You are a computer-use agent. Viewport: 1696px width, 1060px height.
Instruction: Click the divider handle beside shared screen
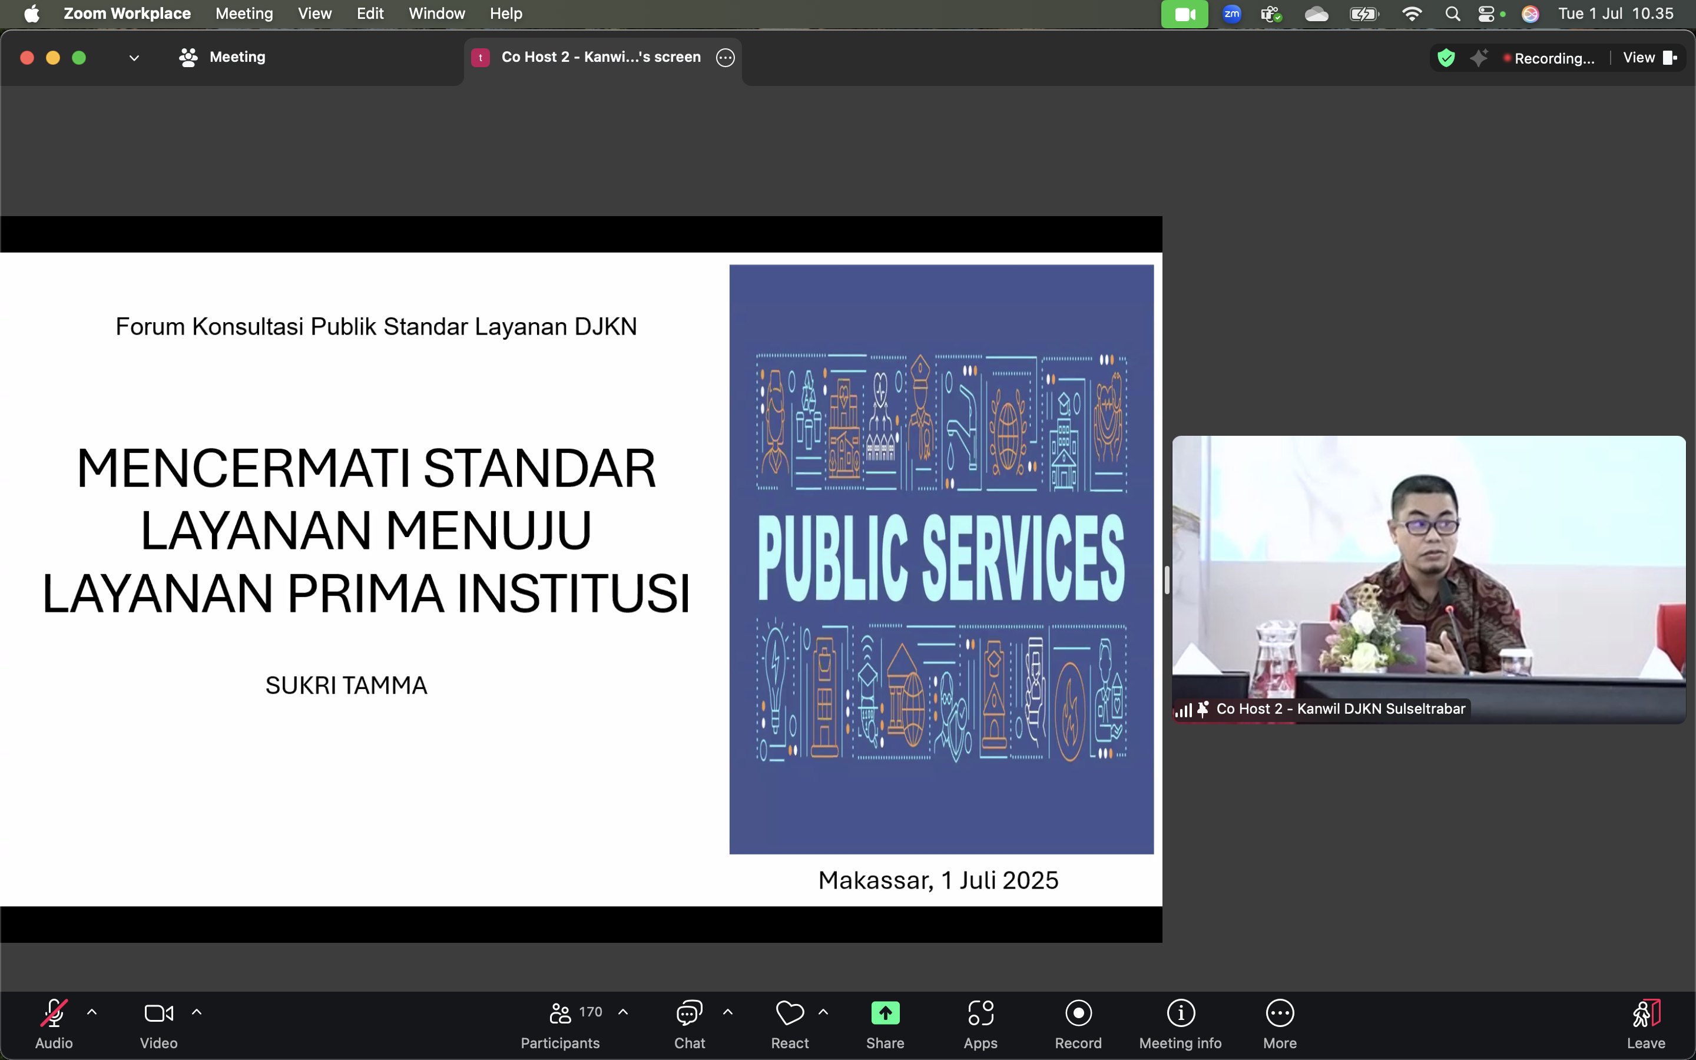point(1167,580)
